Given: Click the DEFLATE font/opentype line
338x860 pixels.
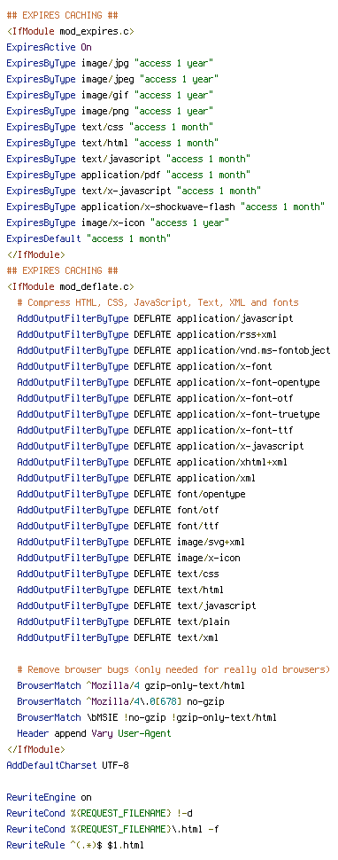Looking at the screenshot, I should [131, 494].
